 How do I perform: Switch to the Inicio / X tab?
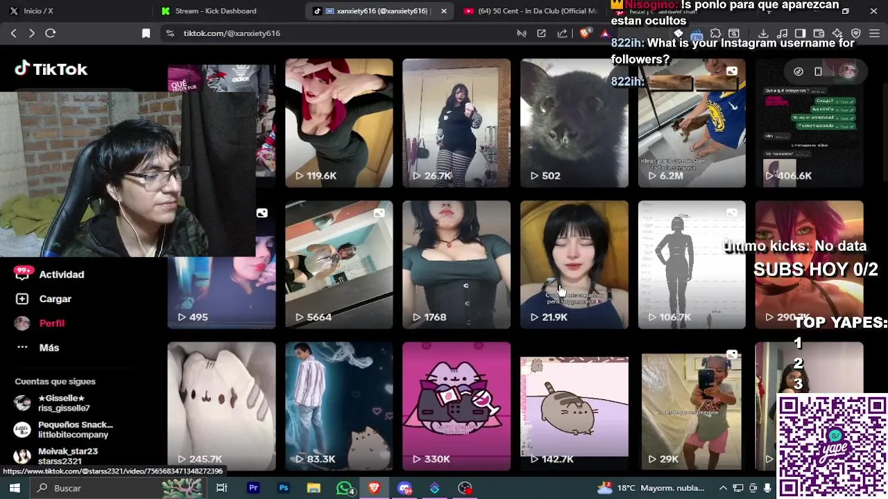[37, 11]
